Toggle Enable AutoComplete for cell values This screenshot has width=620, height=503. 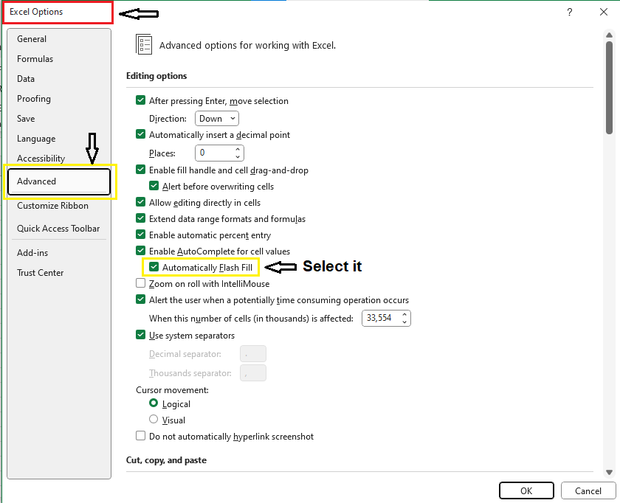click(140, 251)
